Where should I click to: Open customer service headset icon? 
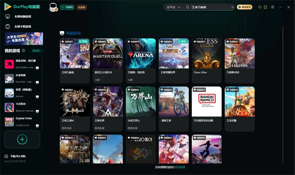click(x=260, y=7)
